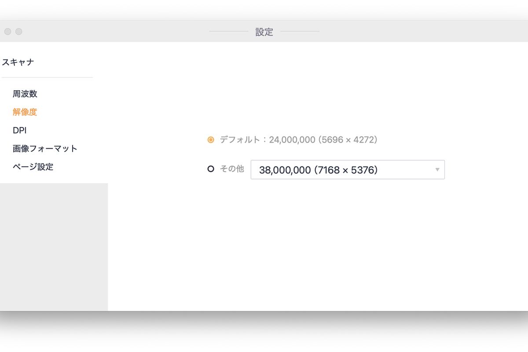Viewport: 528px width, 352px height.
Task: Click the highlighted 解像度 menu entry
Action: [x=25, y=112]
